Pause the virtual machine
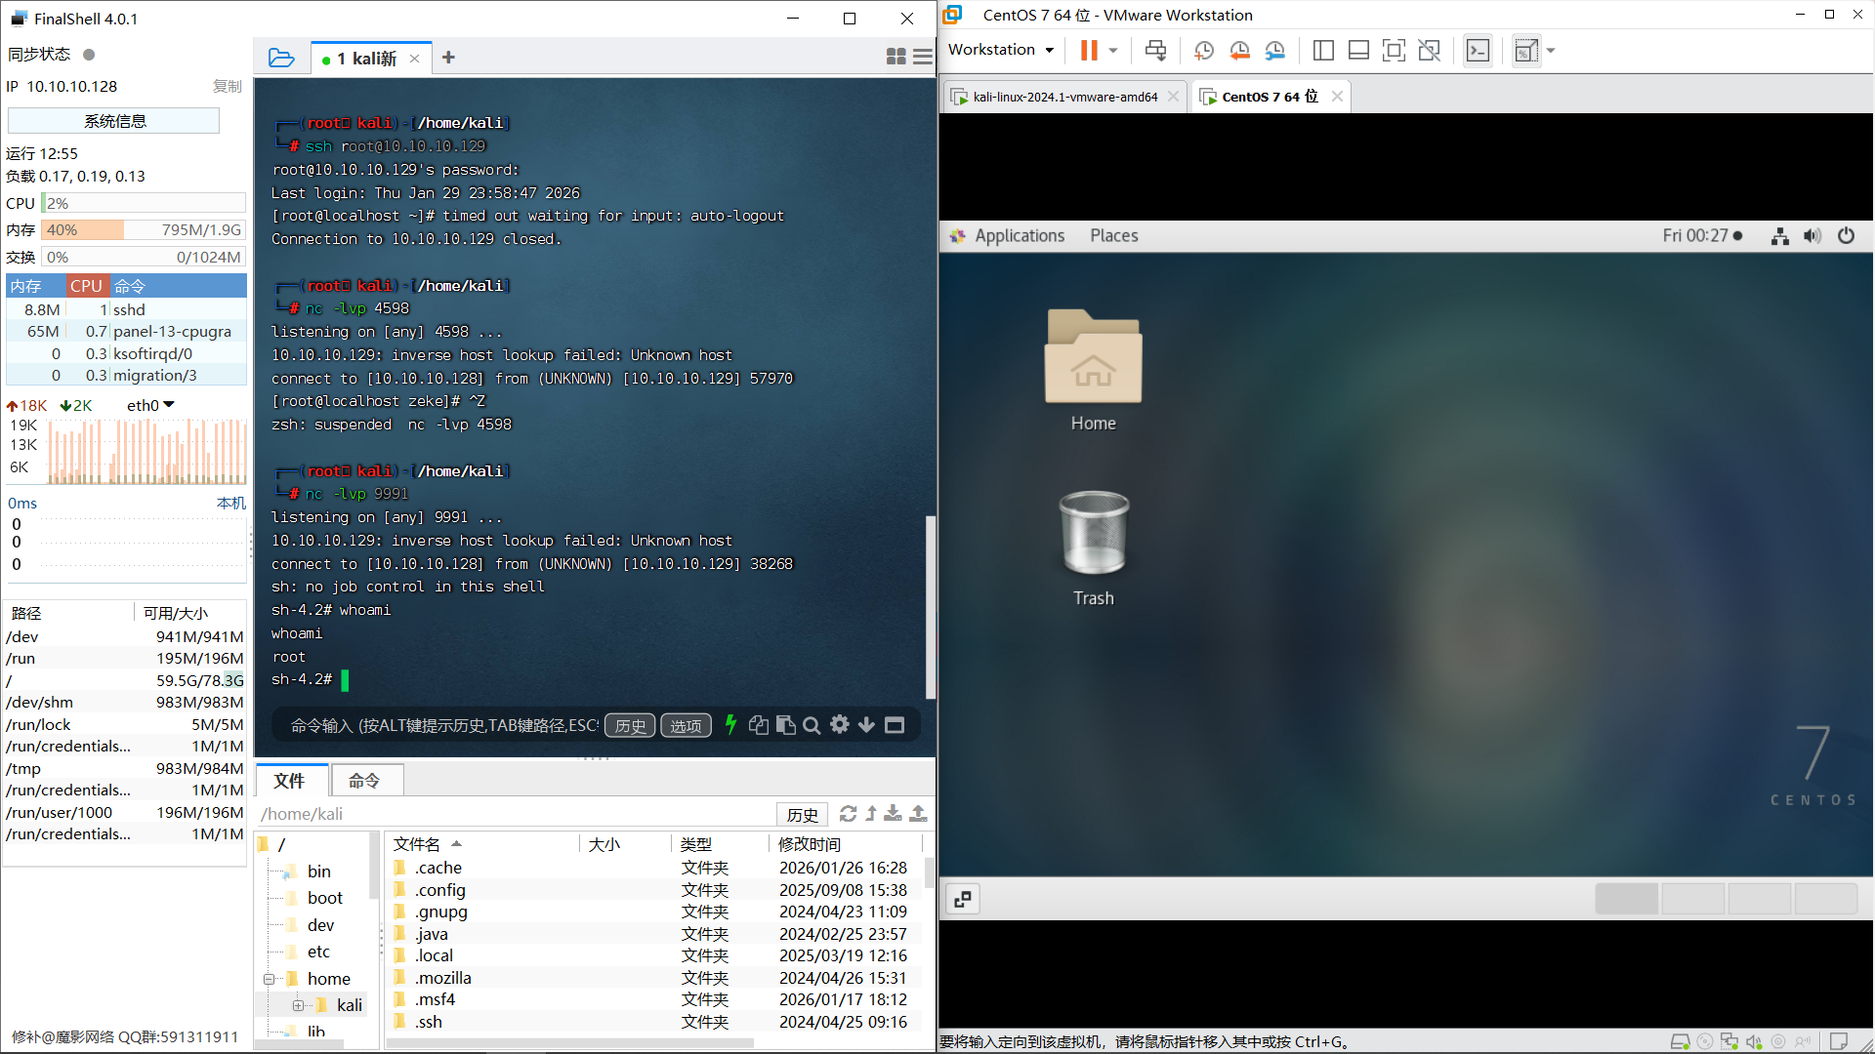 (1089, 51)
